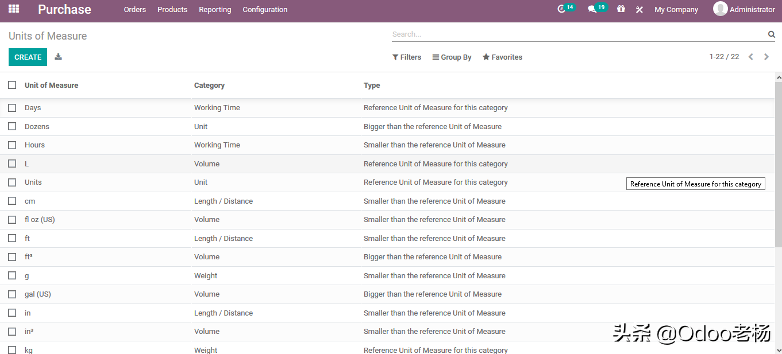Expand the Filters dropdown
This screenshot has height=354, width=782.
407,57
